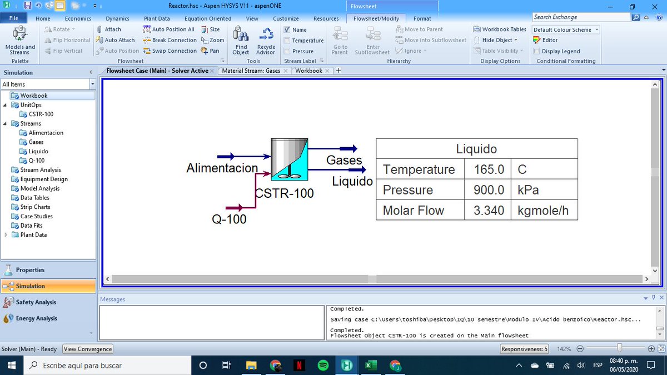Viewport: 667px width, 375px height.
Task: Enable Pressure stream label checkbox
Action: coord(287,51)
